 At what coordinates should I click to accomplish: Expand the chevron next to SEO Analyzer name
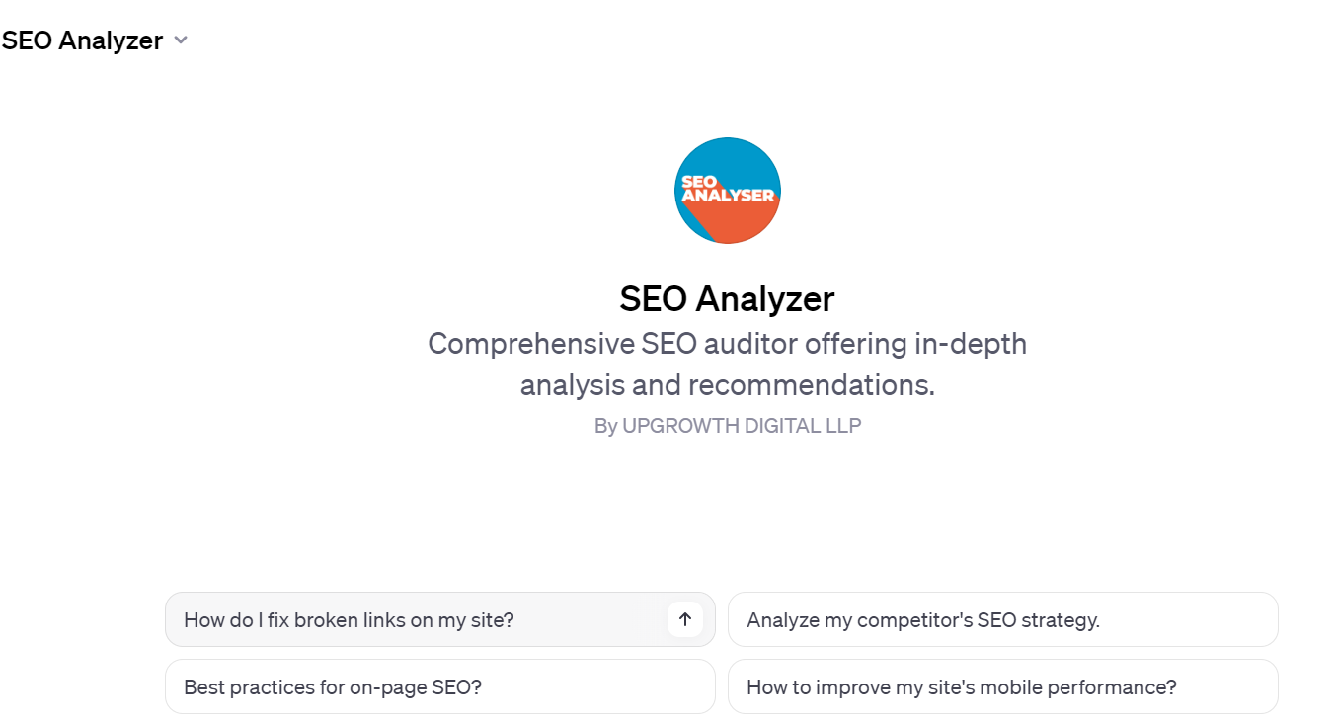tap(180, 40)
